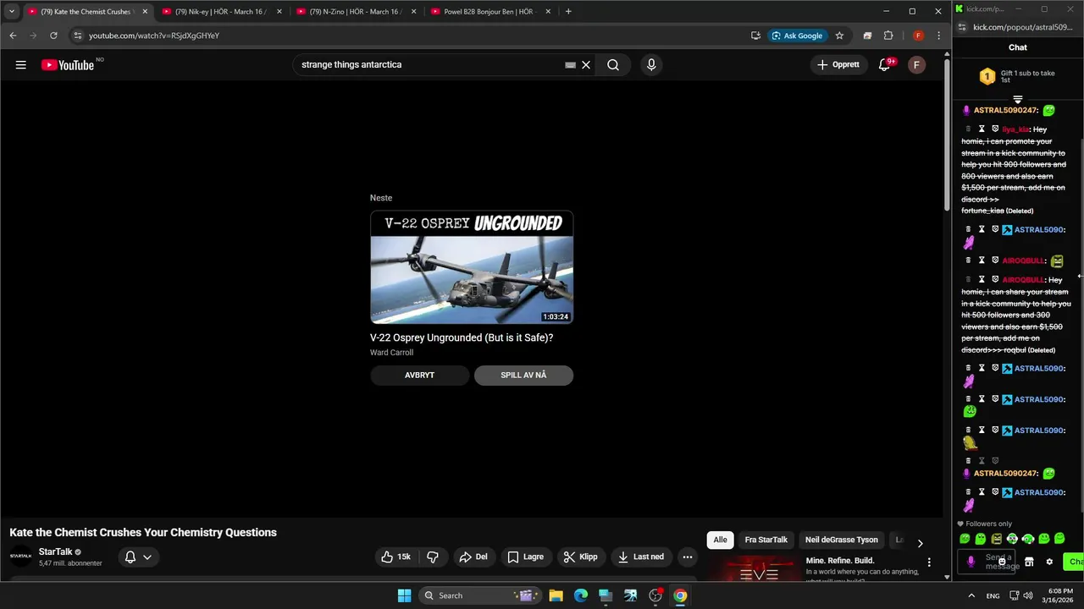The width and height of the screenshot is (1084, 609).
Task: Reload the YouTube page
Action: pyautogui.click(x=53, y=36)
